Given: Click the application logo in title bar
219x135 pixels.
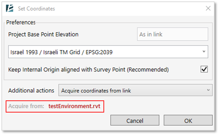Looking at the screenshot, I should [9, 8].
